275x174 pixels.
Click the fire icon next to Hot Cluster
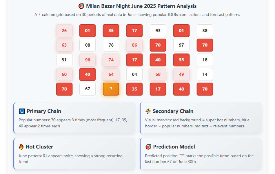click(x=21, y=147)
